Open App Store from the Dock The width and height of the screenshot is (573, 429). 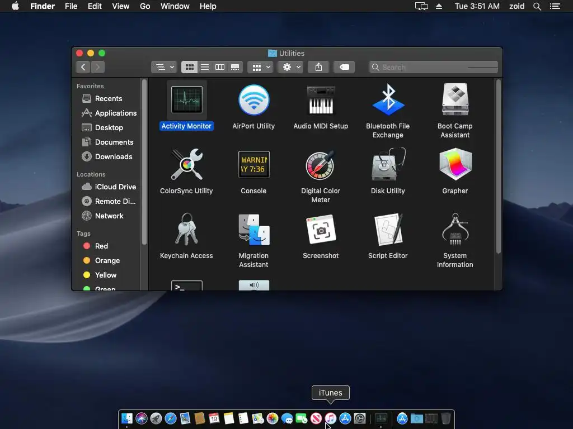[x=345, y=418]
